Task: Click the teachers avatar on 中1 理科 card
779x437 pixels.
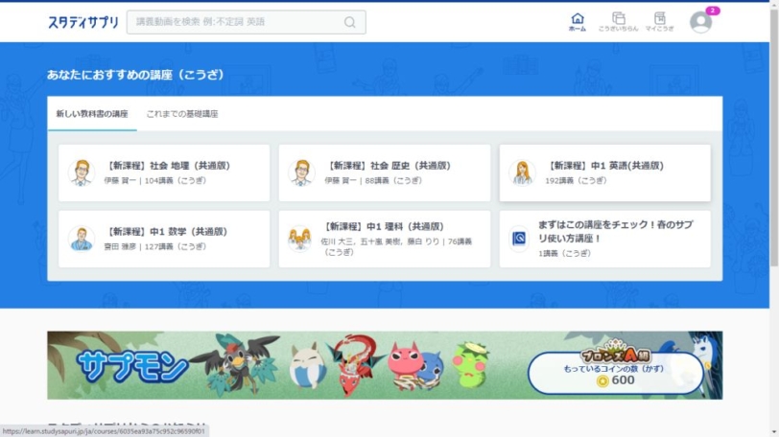Action: (x=299, y=239)
